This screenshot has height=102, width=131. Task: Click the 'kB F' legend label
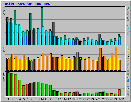coord(128,93)
